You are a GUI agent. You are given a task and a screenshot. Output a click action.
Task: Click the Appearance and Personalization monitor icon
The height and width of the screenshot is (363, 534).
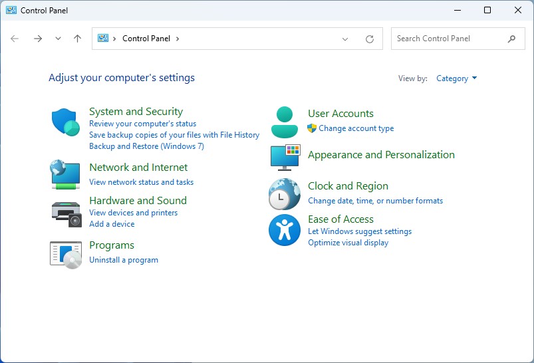point(285,158)
